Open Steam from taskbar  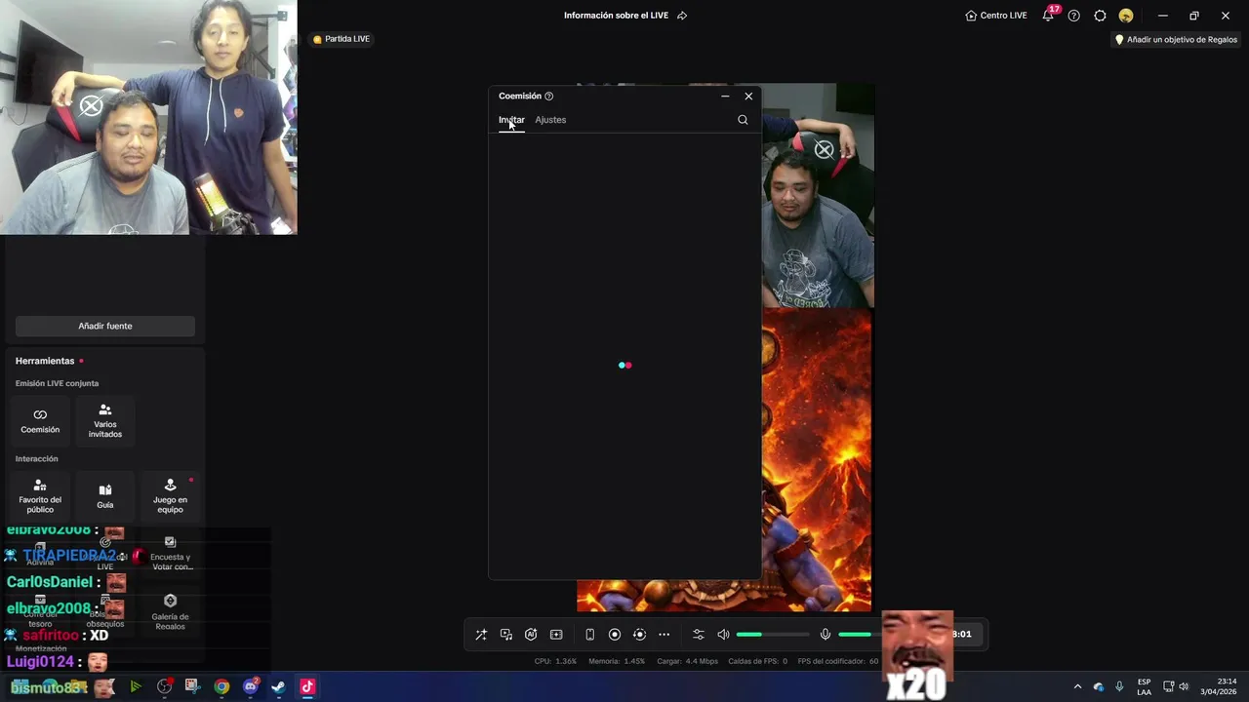point(279,686)
